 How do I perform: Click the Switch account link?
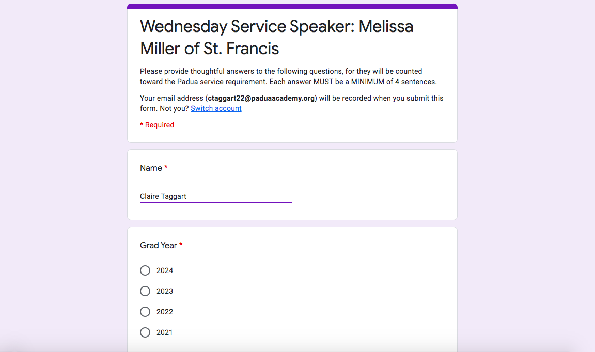click(216, 109)
